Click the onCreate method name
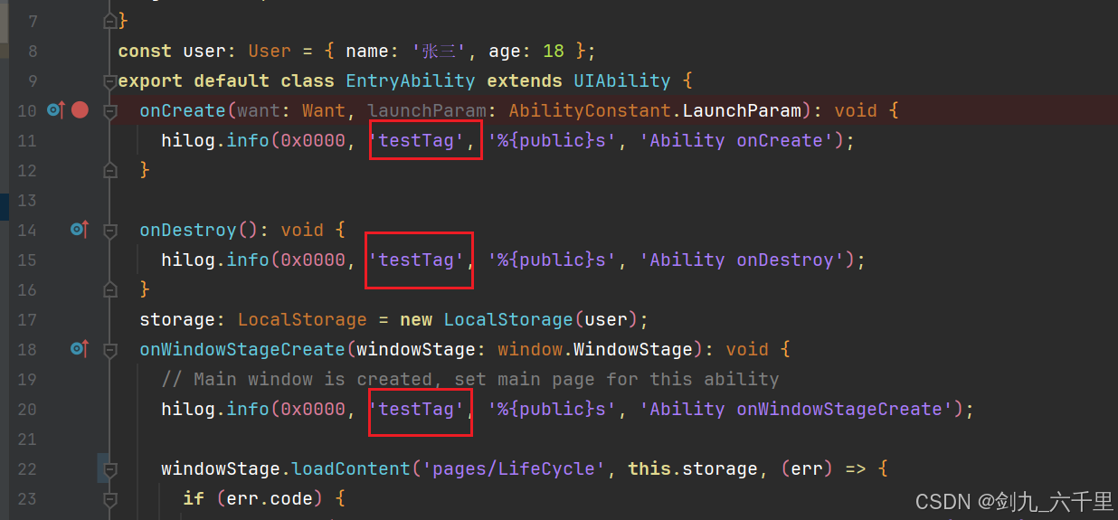This screenshot has height=520, width=1118. [x=182, y=110]
